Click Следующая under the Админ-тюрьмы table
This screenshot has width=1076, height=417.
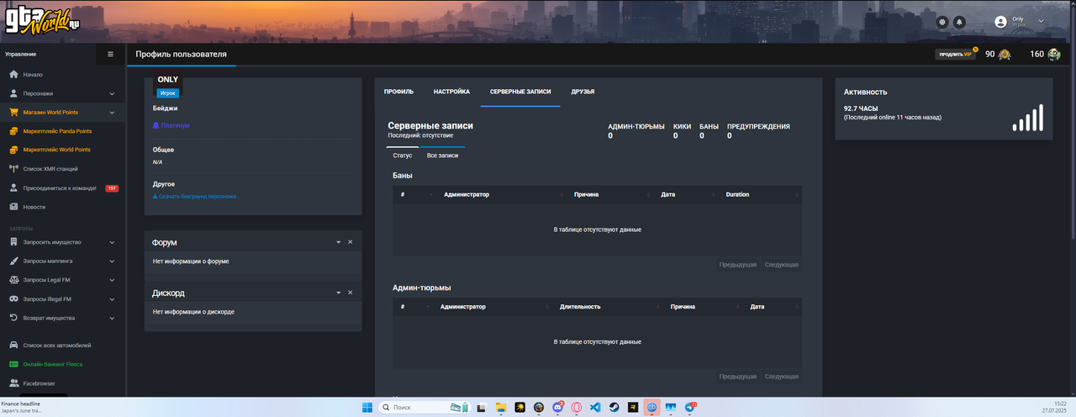pyautogui.click(x=781, y=377)
